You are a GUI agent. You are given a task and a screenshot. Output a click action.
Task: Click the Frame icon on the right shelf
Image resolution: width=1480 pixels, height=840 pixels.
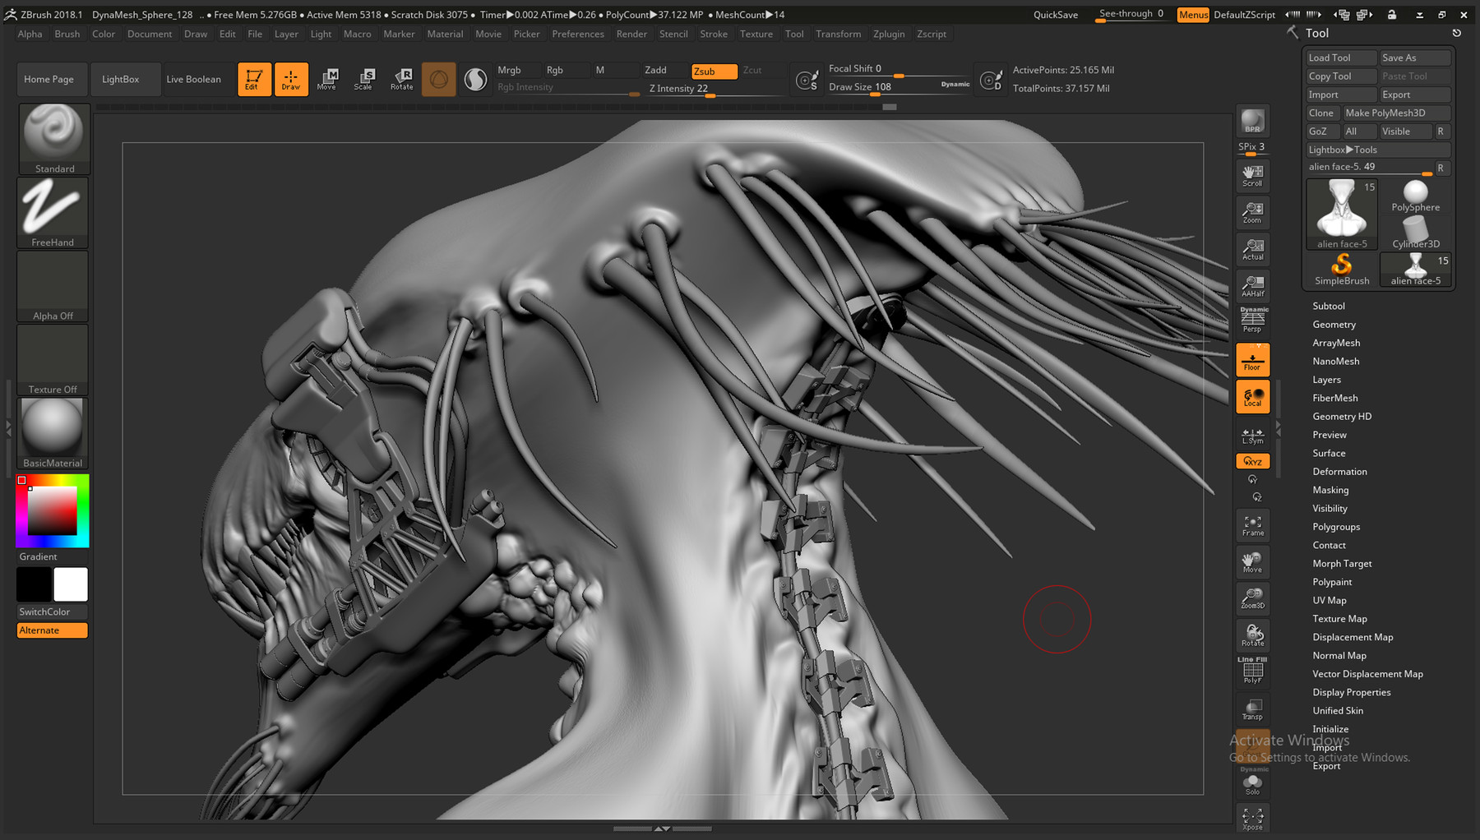pyautogui.click(x=1252, y=524)
